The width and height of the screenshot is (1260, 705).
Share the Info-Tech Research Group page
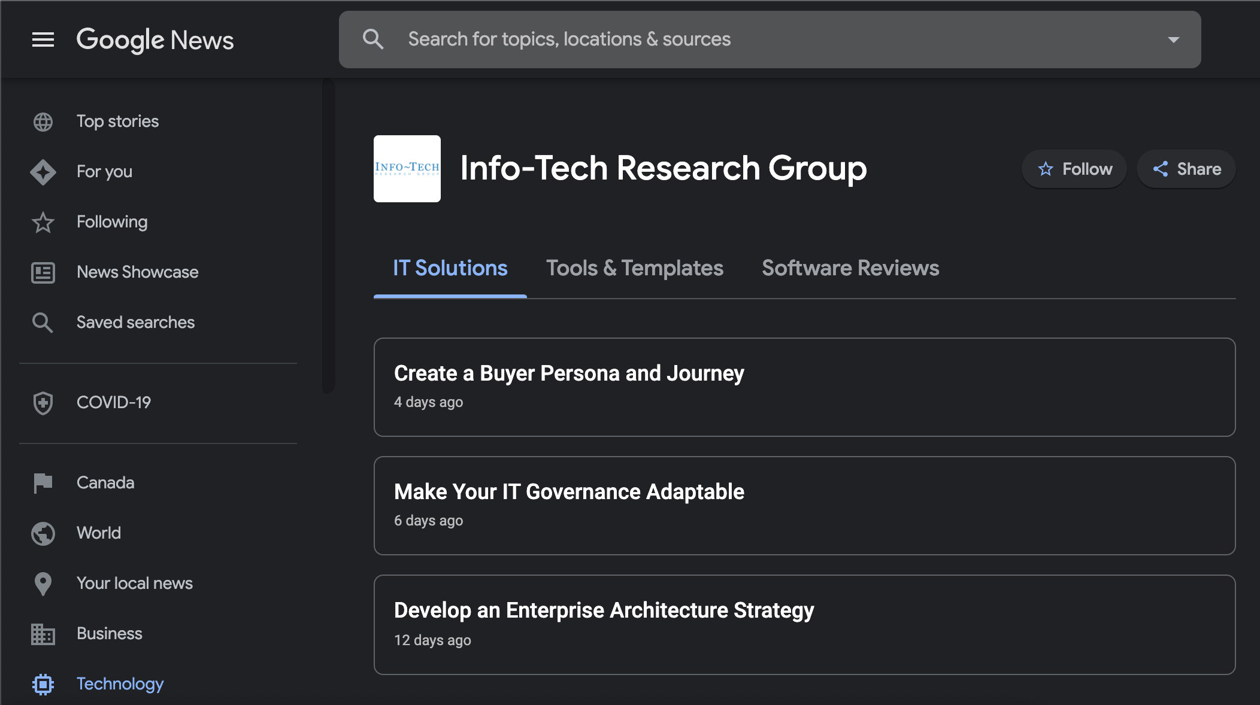1186,169
